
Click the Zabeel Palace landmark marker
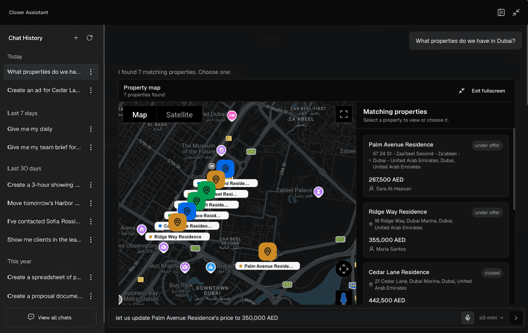318,191
